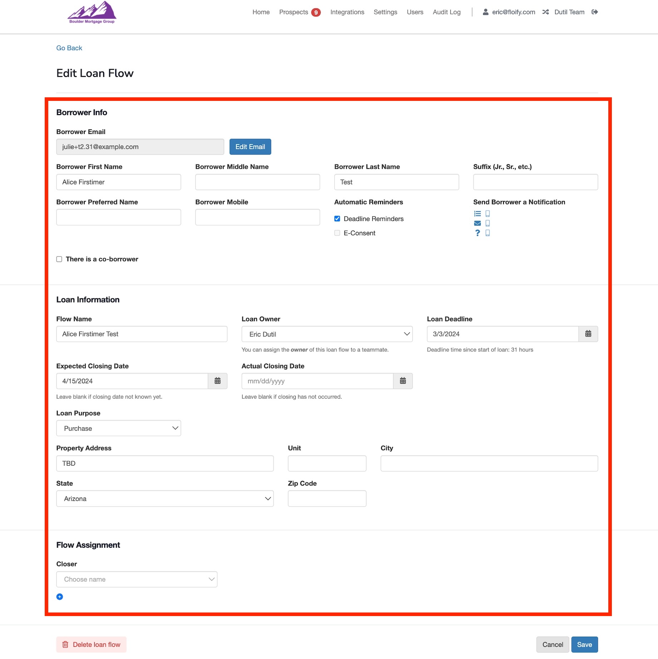Click the envelope email notification icon
The width and height of the screenshot is (658, 659).
click(477, 223)
